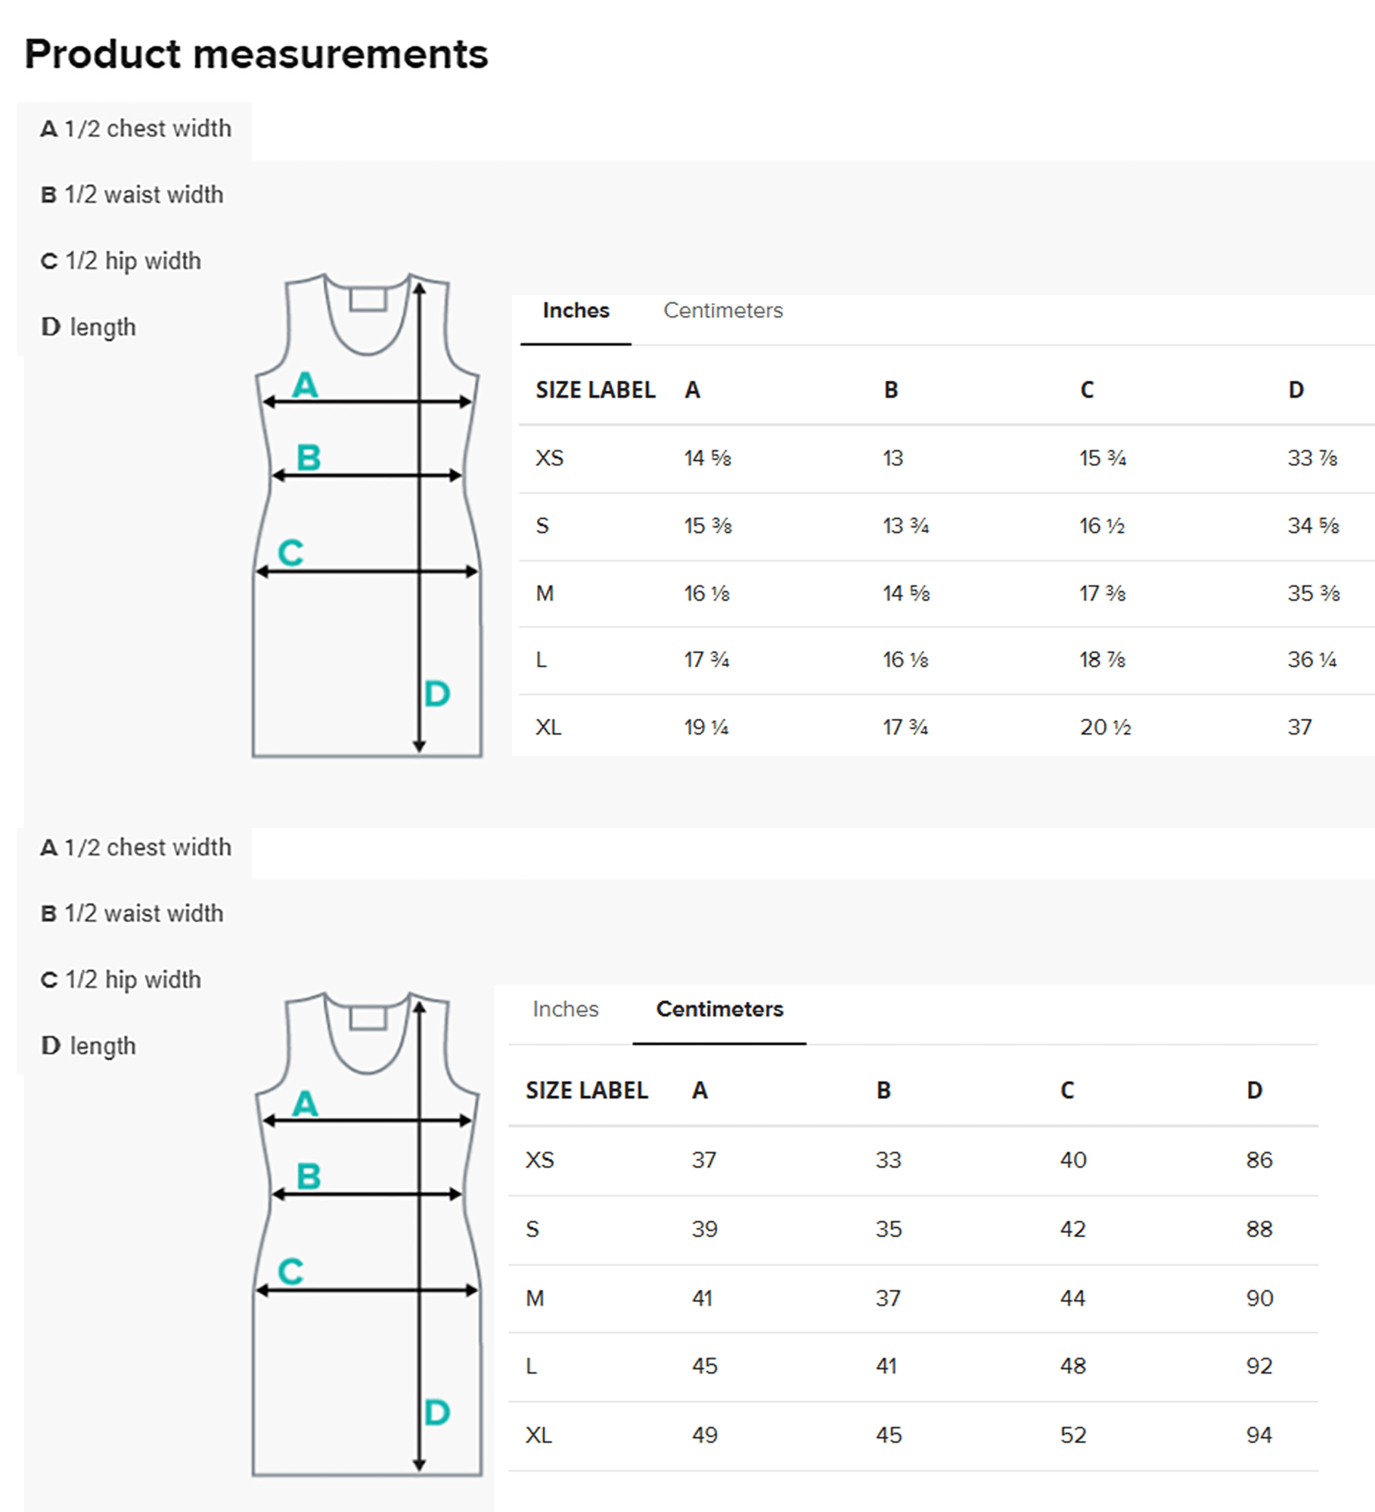Screen dimensions: 1375x1512
Task: Click the Product measurements heading
Action: pyautogui.click(x=256, y=54)
